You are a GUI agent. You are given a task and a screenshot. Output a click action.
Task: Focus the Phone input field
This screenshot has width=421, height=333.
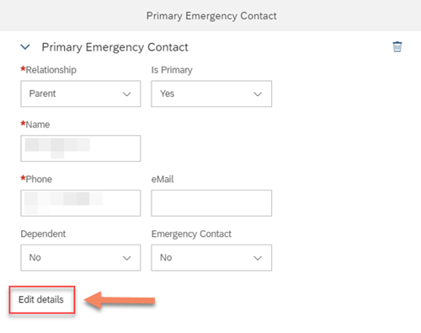[x=81, y=203]
